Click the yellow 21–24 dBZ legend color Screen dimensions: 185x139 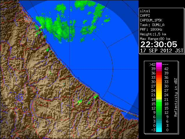[159, 95]
